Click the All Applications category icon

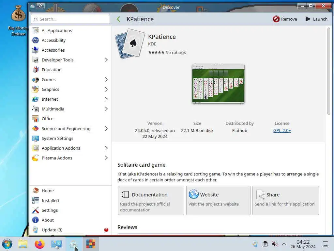36,30
